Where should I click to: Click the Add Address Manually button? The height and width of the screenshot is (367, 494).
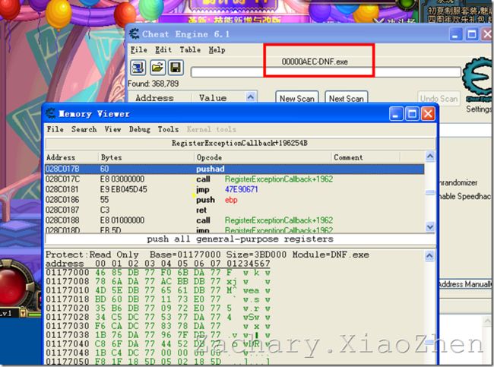pyautogui.click(x=464, y=284)
